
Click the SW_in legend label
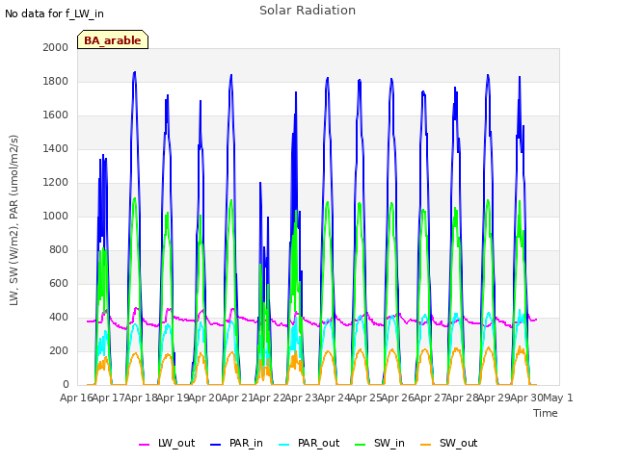pyautogui.click(x=389, y=443)
